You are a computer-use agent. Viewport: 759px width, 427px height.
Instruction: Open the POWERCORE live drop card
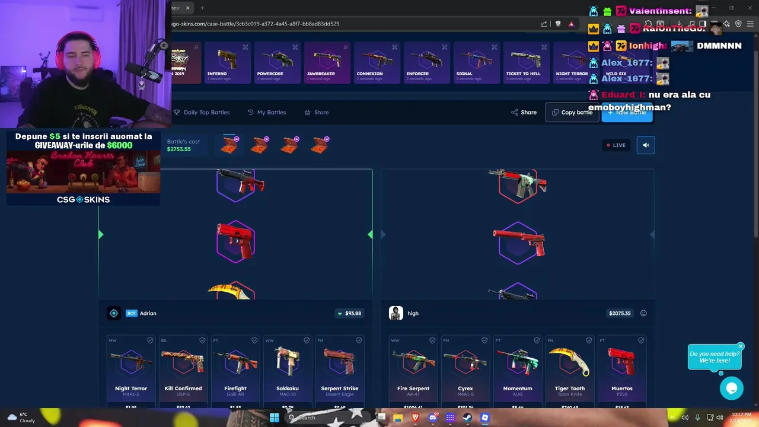click(277, 63)
